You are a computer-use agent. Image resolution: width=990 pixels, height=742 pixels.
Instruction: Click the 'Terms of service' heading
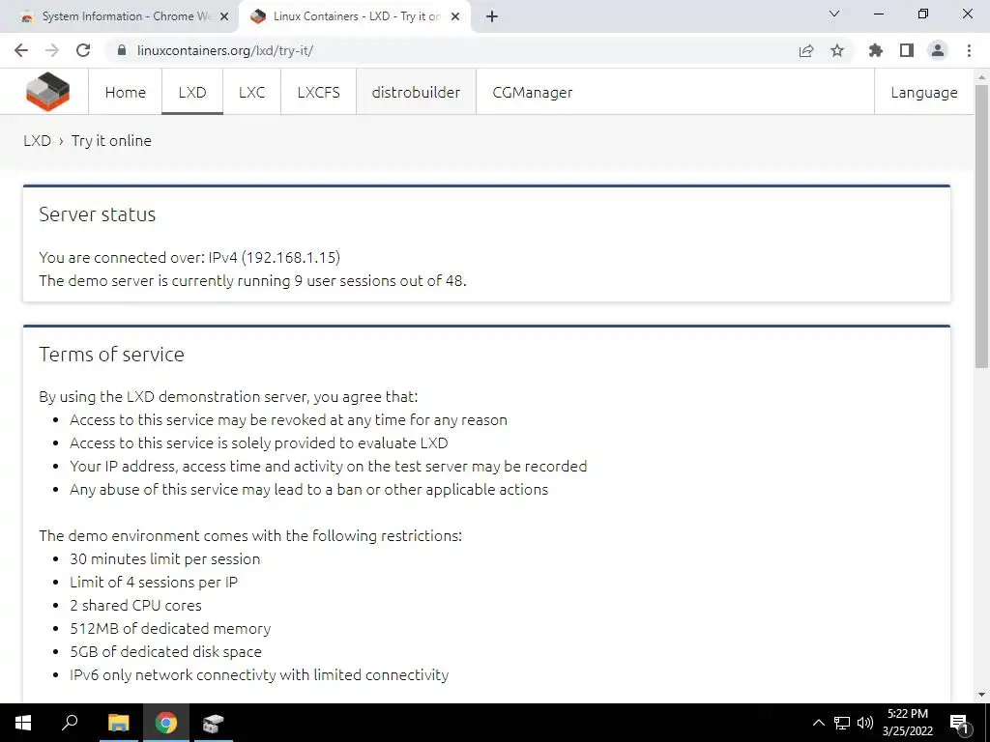click(112, 355)
